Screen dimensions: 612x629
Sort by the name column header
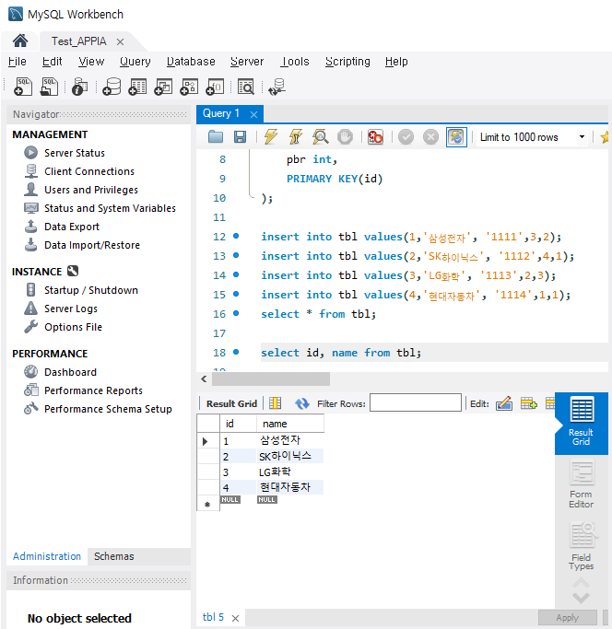(x=290, y=424)
